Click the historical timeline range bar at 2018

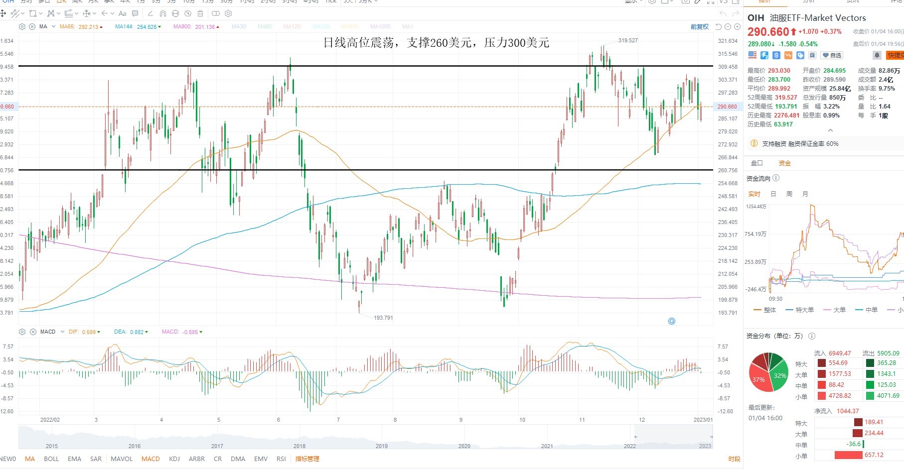pyautogui.click(x=300, y=446)
